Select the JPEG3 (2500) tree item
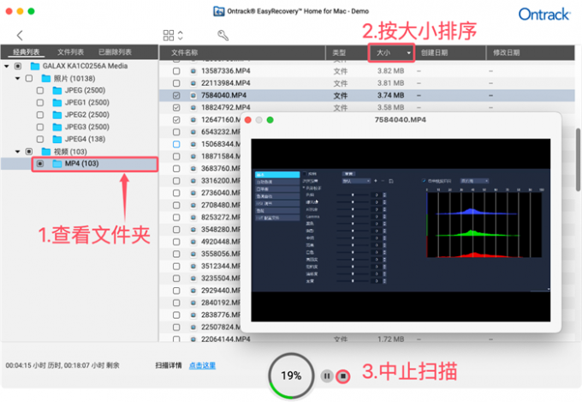This screenshot has height=402, width=582. [86, 127]
